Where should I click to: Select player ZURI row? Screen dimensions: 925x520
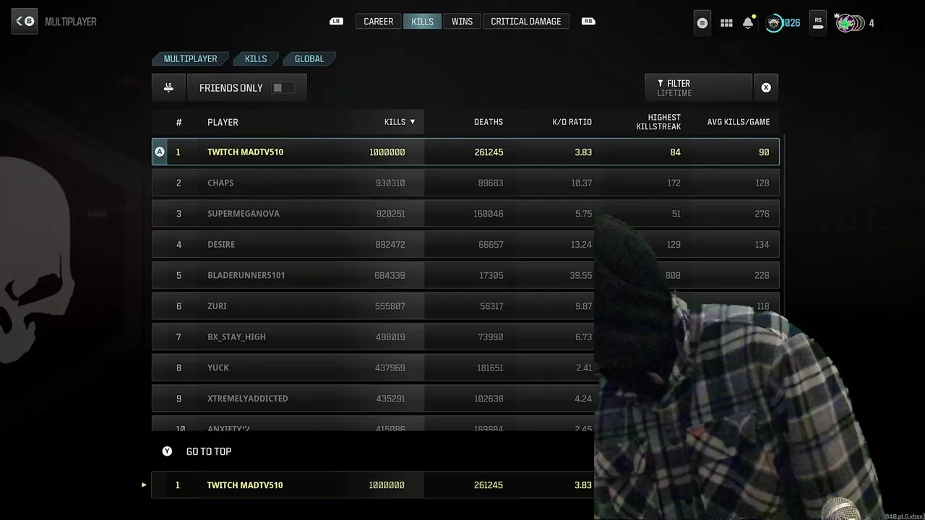tap(465, 306)
